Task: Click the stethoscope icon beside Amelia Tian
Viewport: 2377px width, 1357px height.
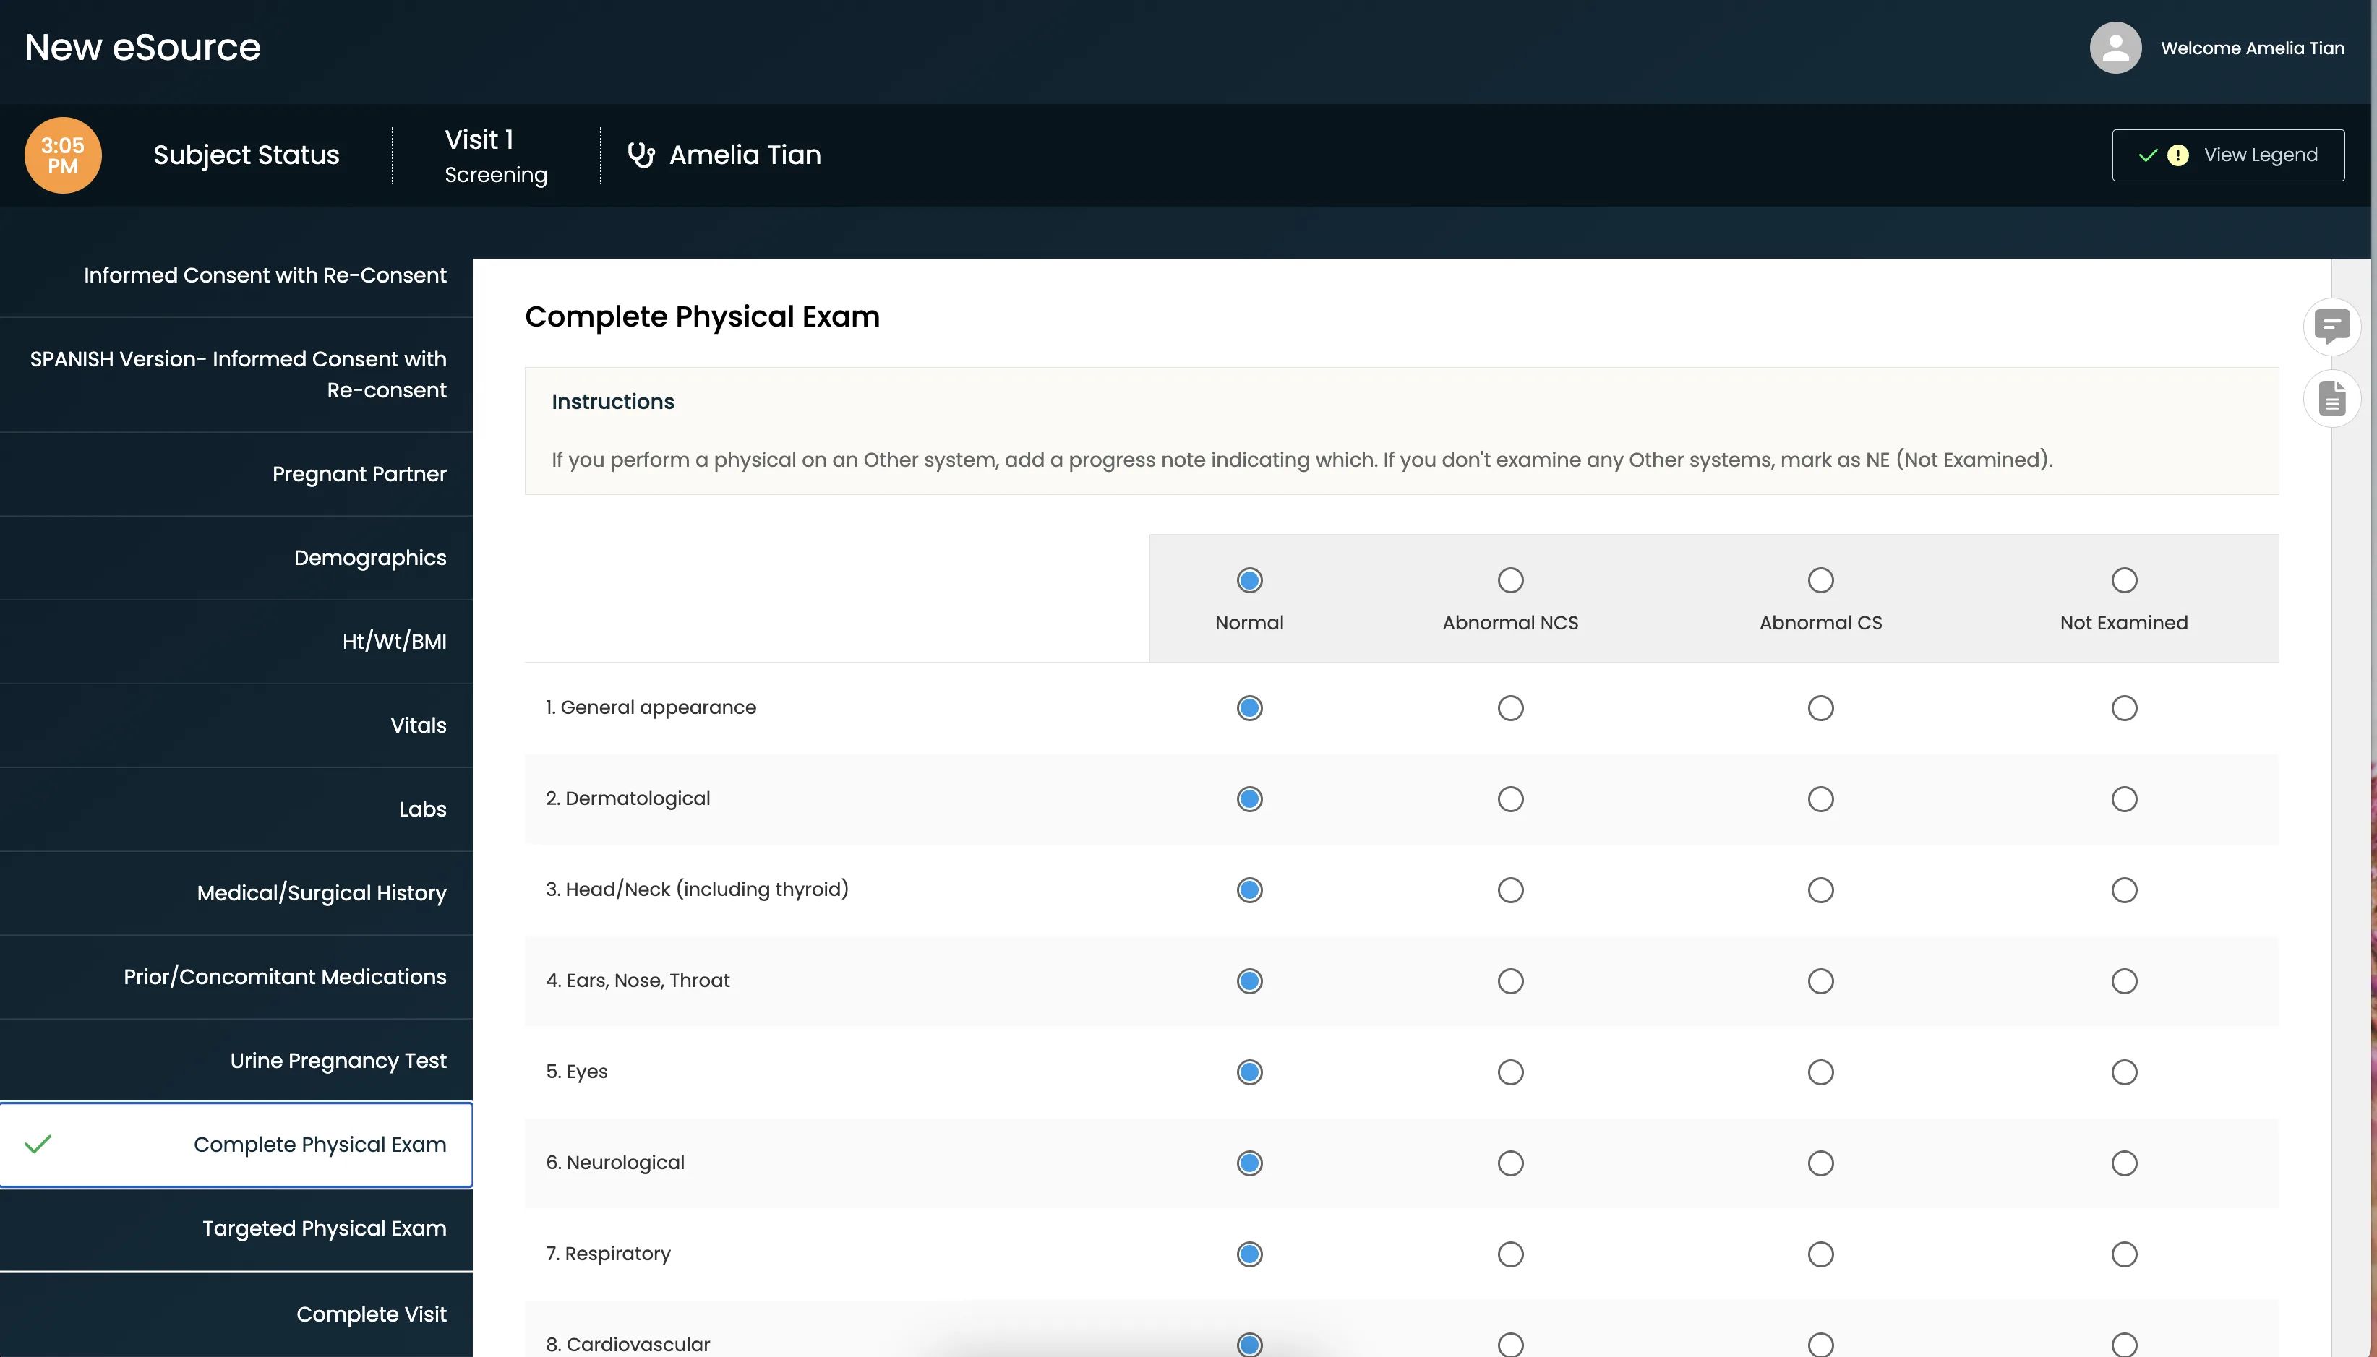Action: coord(641,155)
